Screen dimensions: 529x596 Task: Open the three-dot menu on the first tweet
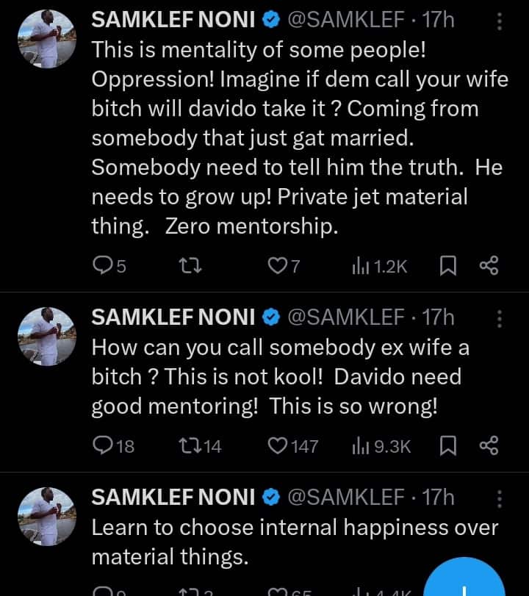click(500, 20)
